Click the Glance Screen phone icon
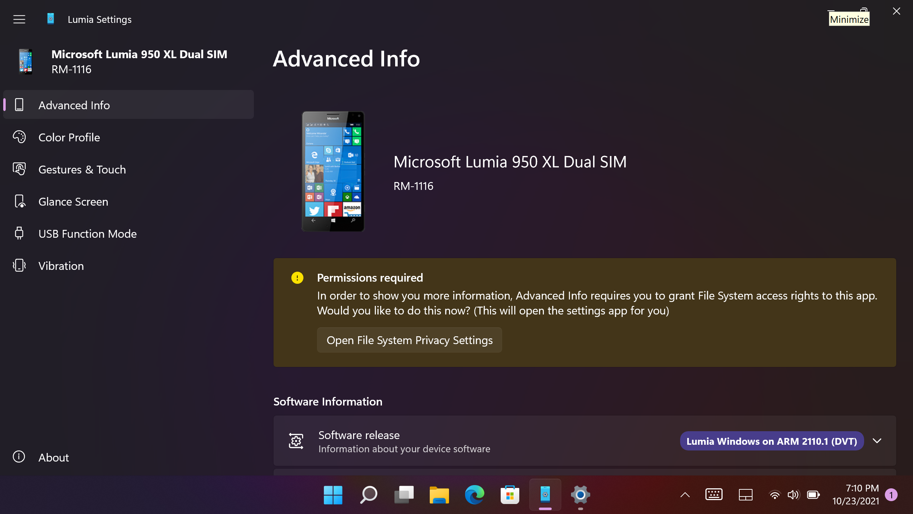The height and width of the screenshot is (514, 913). [20, 201]
